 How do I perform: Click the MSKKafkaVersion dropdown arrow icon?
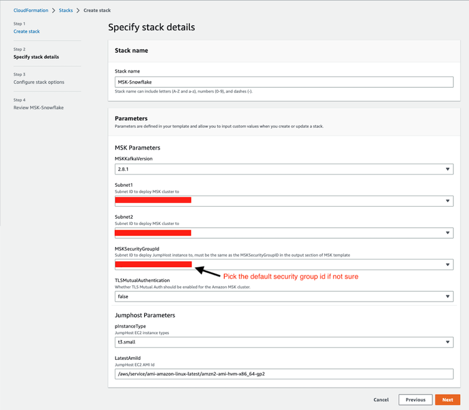pos(448,170)
